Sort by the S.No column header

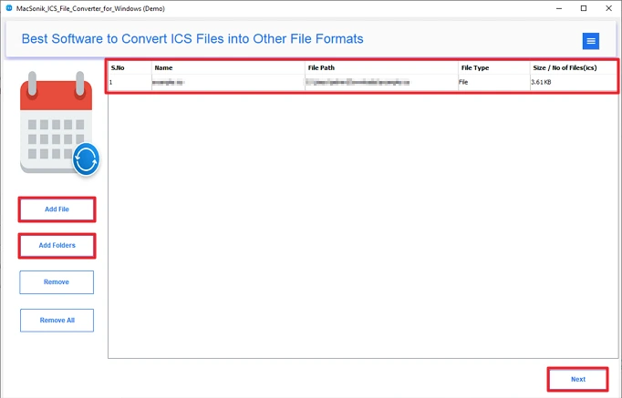[129, 67]
